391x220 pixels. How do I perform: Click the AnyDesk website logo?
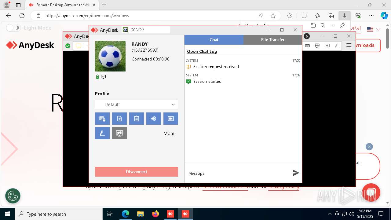(30, 45)
